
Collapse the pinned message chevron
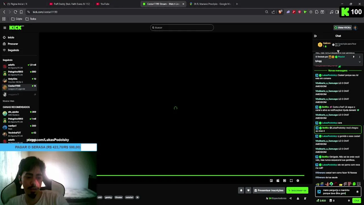click(x=360, y=62)
